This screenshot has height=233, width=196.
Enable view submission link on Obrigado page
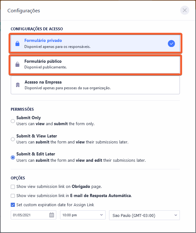13,187
